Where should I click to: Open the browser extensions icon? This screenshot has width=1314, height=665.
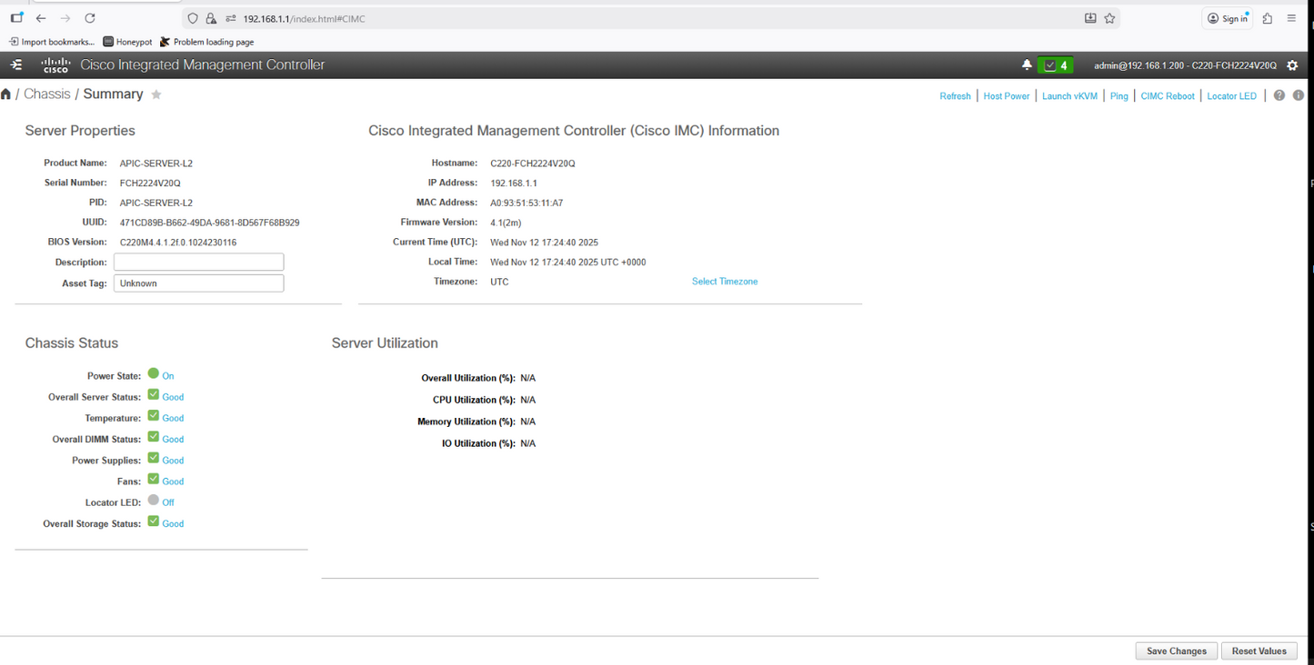tap(1268, 18)
